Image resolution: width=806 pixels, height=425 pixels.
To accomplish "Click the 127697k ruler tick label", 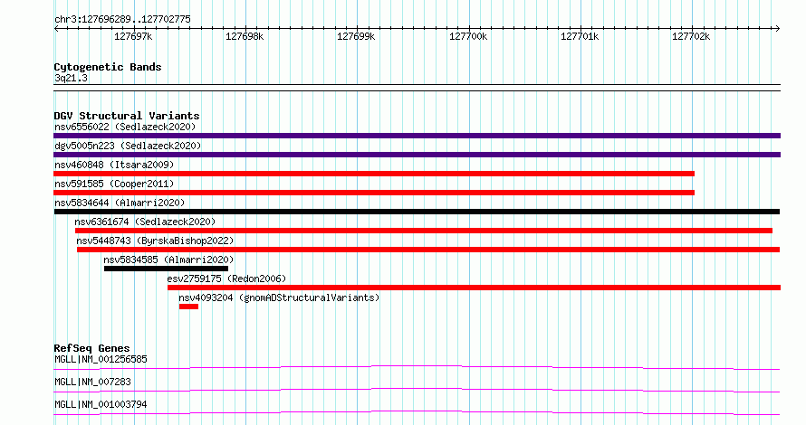I will (133, 36).
